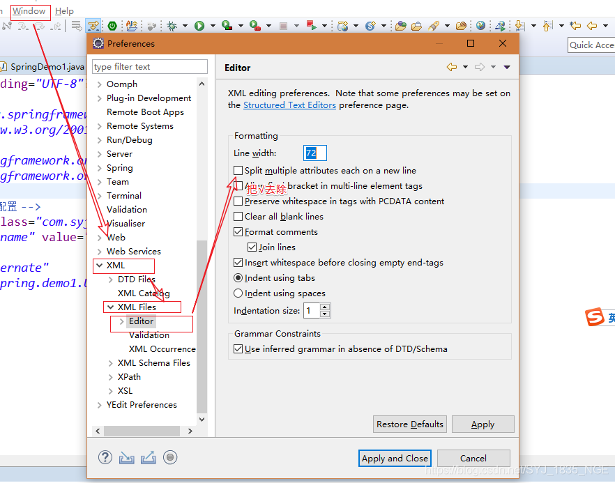Expand the Oomph tree node
615x483 pixels.
pyautogui.click(x=99, y=84)
